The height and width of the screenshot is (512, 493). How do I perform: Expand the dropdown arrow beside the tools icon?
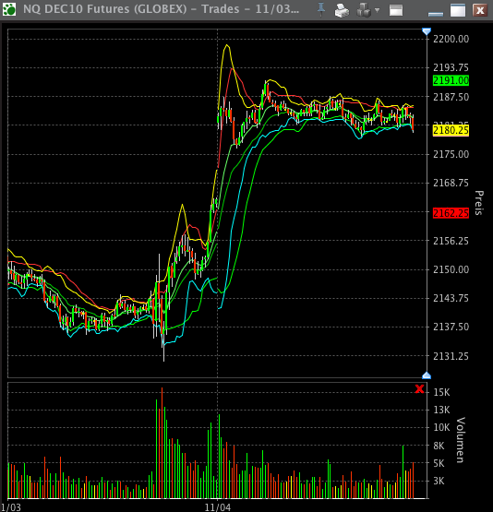pos(378,10)
